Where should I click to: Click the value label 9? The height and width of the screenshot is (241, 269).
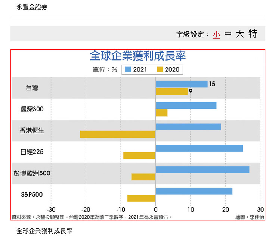[191, 91]
